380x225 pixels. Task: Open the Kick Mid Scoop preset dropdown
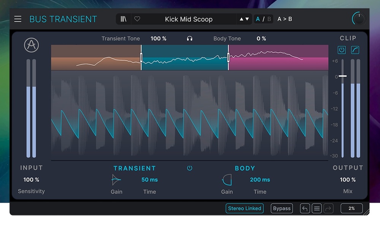pos(188,19)
